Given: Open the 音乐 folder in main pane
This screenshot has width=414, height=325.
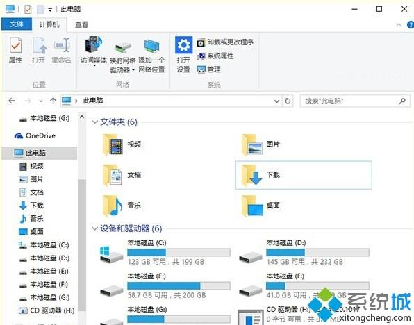Looking at the screenshot, I should (x=122, y=206).
